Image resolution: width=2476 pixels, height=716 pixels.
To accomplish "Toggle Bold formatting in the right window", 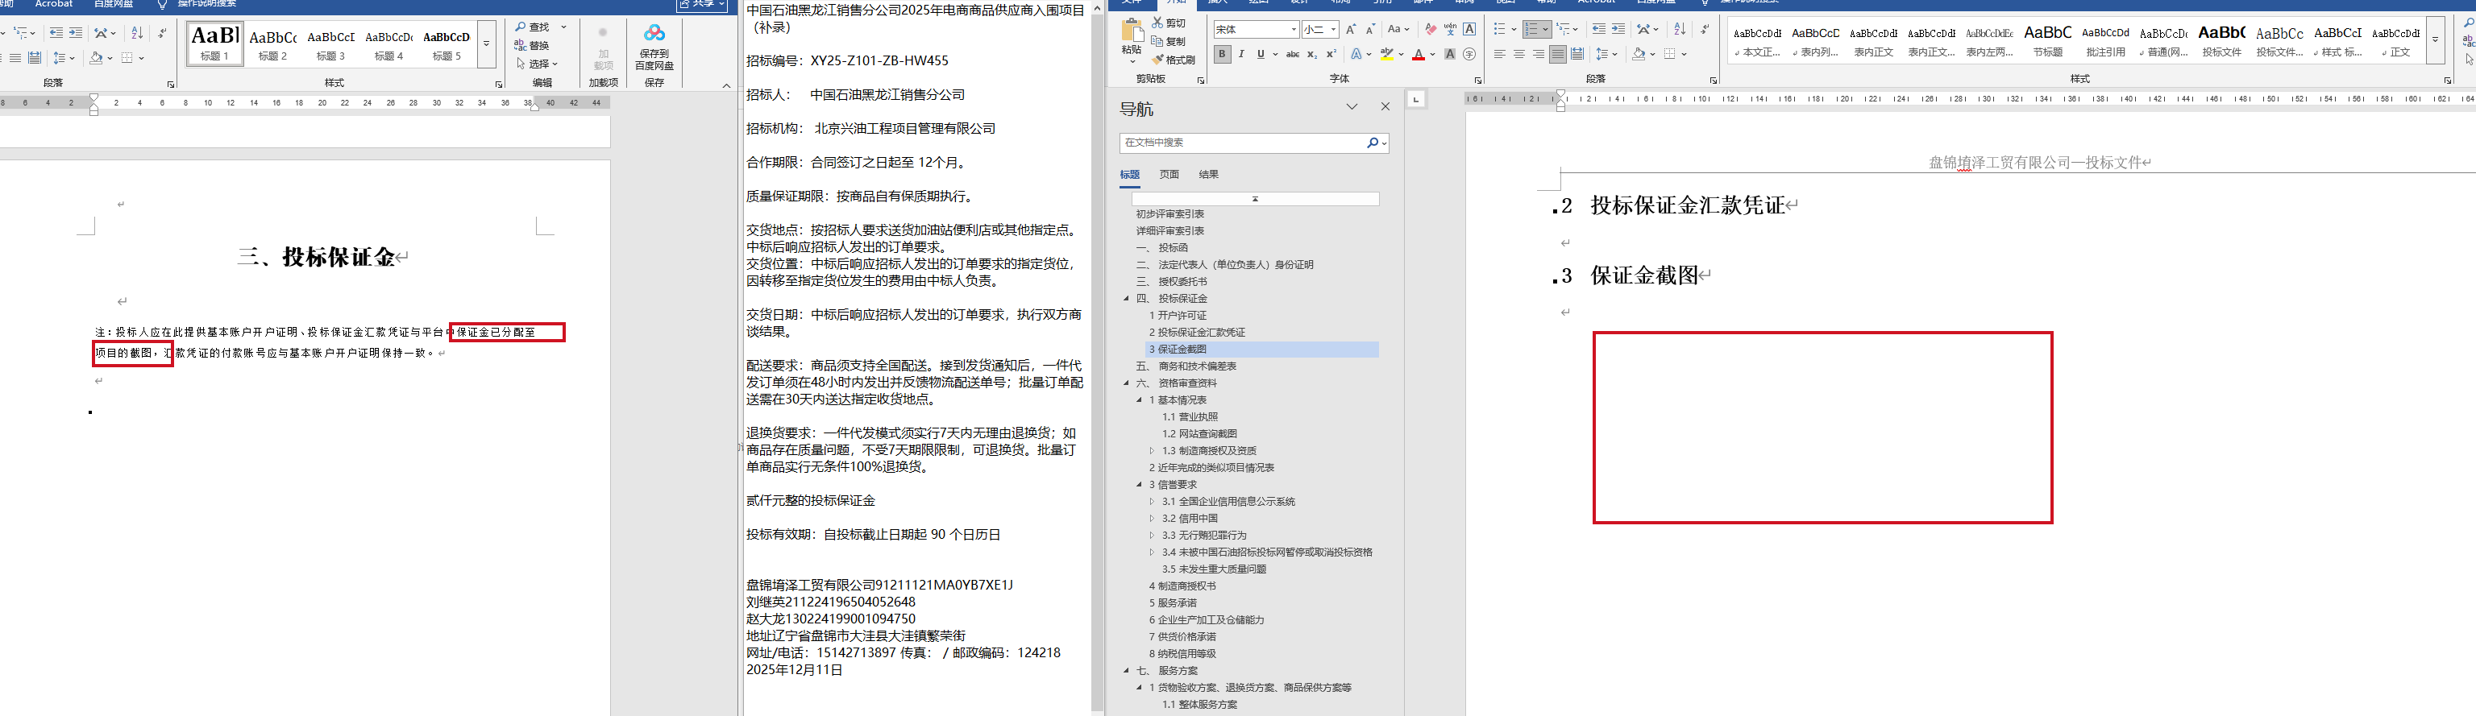I will [1222, 55].
